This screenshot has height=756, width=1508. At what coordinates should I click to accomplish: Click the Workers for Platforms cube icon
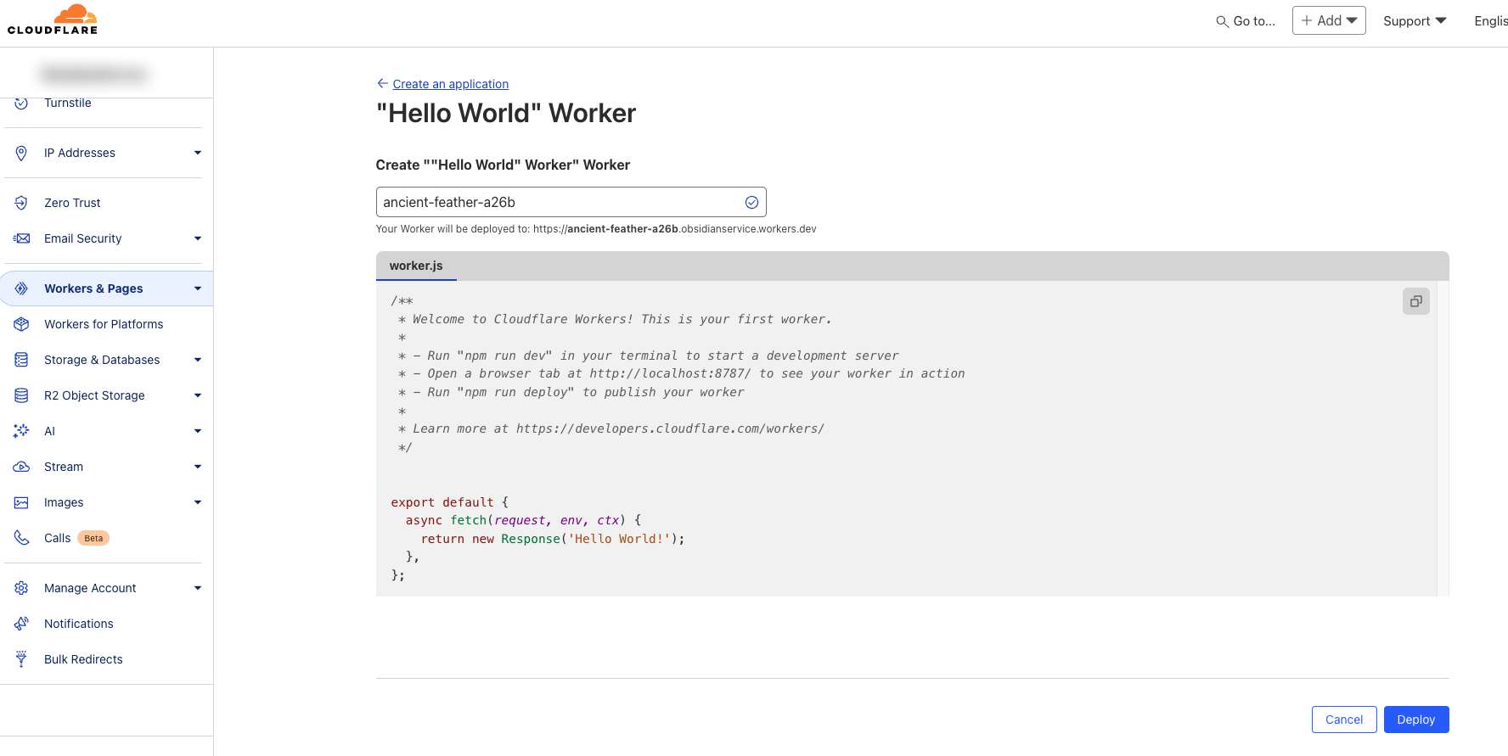[22, 324]
